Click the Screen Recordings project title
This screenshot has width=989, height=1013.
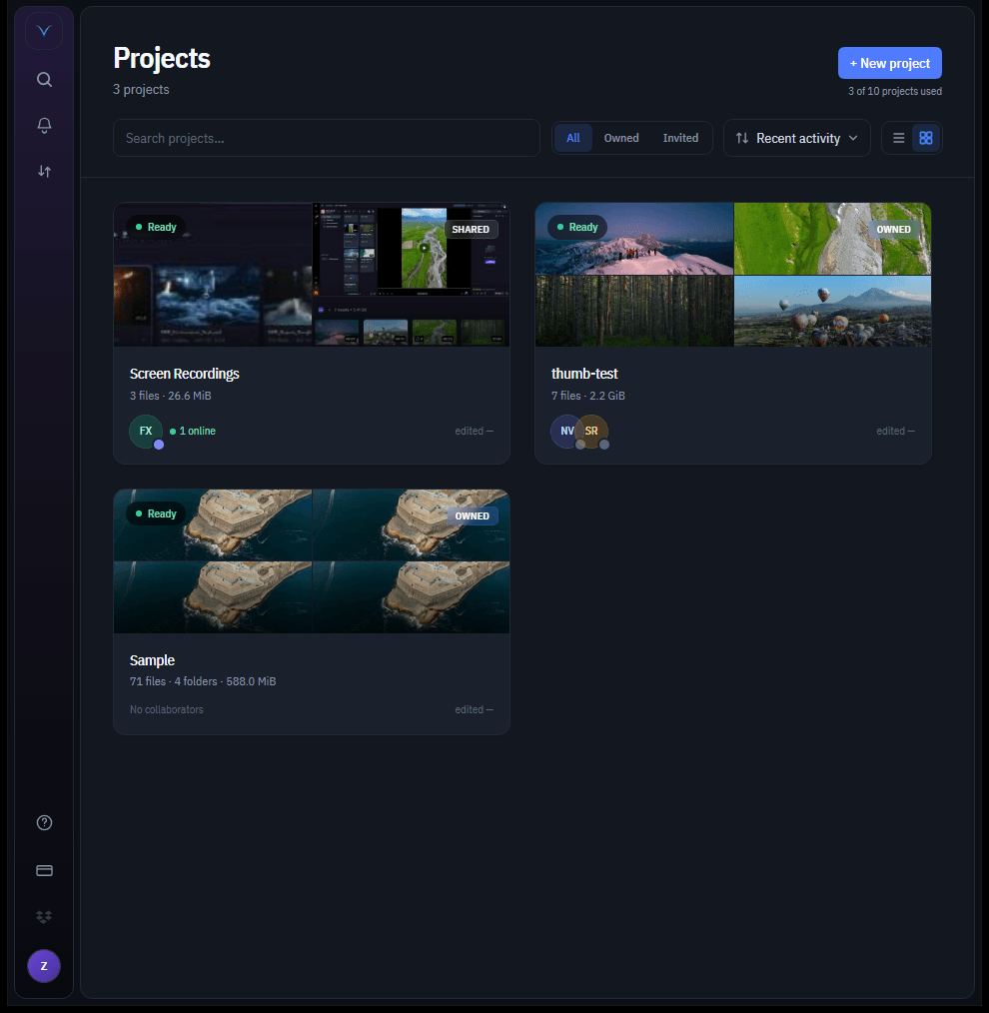point(184,374)
